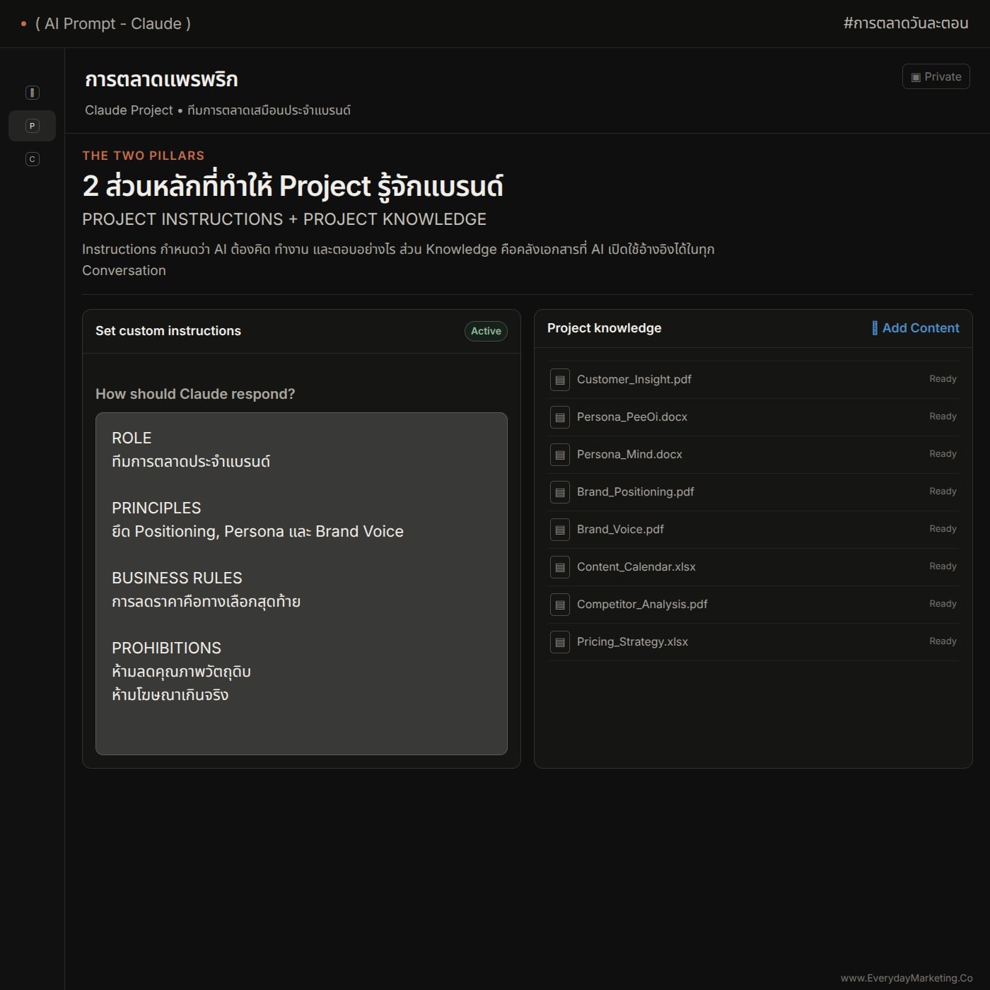Open the Content_Calendar.xlsx file name
990x990 pixels.
[636, 566]
